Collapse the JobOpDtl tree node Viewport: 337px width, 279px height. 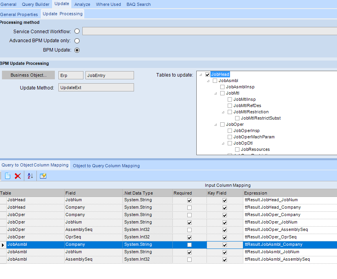click(x=223, y=143)
